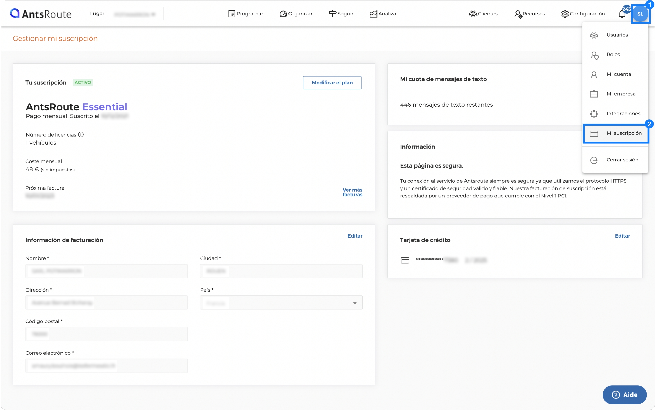The image size is (655, 410).
Task: Click the Nombre input field
Action: 106,271
